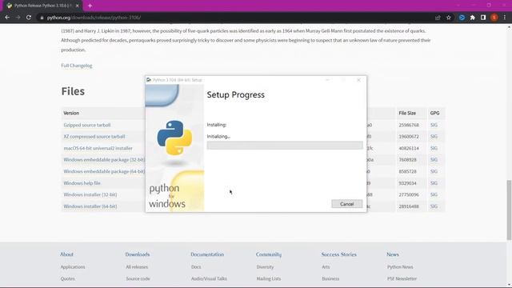The image size is (512, 288).
Task: Click the GPG column header
Action: (434, 113)
